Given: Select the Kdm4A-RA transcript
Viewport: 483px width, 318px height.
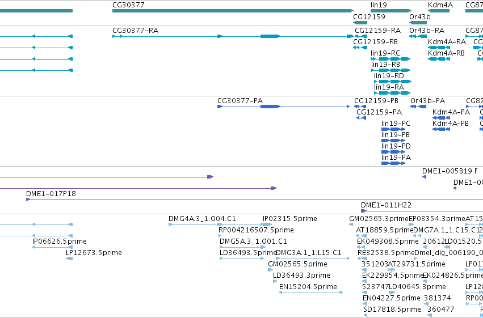Looking at the screenshot, I should (439, 48).
